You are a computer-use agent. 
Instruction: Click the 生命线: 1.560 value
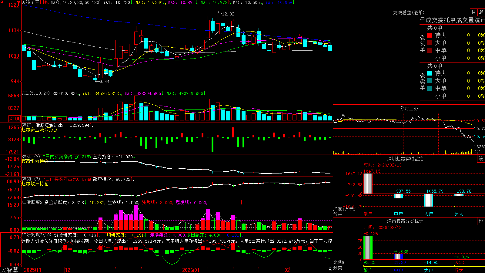123,203
